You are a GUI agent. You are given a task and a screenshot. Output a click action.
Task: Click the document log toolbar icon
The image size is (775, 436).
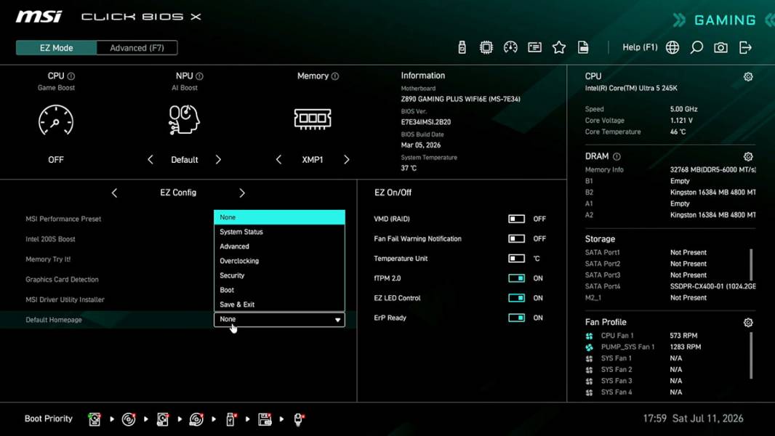(583, 47)
